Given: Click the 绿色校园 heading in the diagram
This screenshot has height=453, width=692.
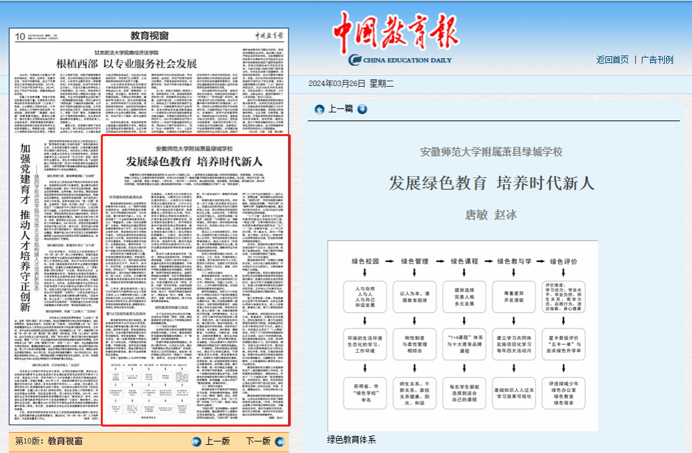Looking at the screenshot, I should [365, 261].
